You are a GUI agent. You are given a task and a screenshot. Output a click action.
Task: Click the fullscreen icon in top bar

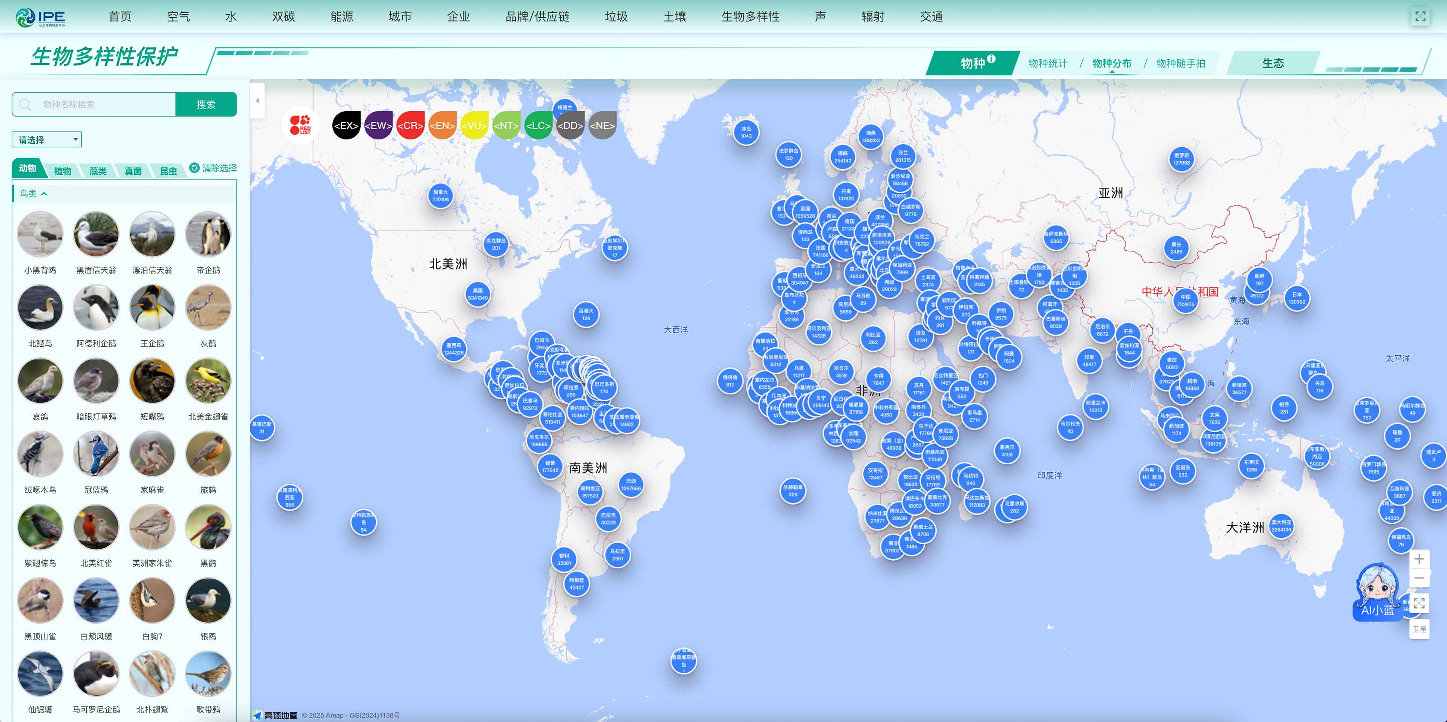tap(1420, 17)
